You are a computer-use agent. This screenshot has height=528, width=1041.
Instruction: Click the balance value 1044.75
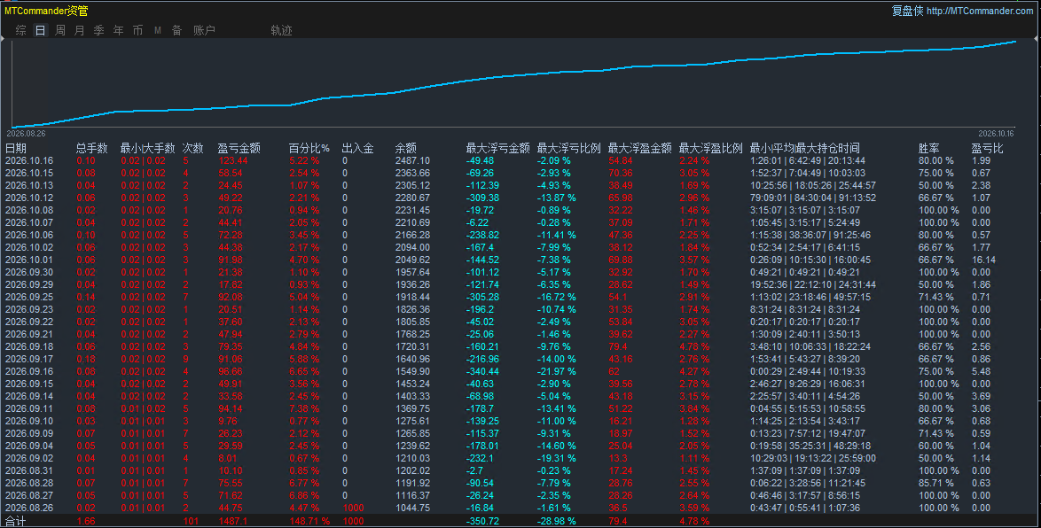pyautogui.click(x=412, y=509)
